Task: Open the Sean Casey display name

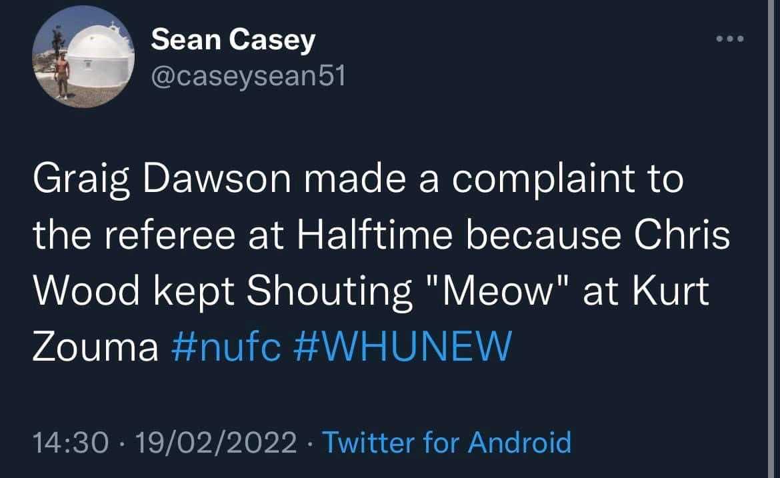Action: (233, 41)
